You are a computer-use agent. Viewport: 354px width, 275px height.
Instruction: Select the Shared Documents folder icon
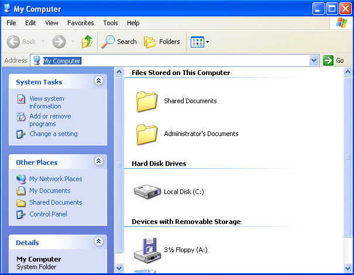(x=146, y=101)
